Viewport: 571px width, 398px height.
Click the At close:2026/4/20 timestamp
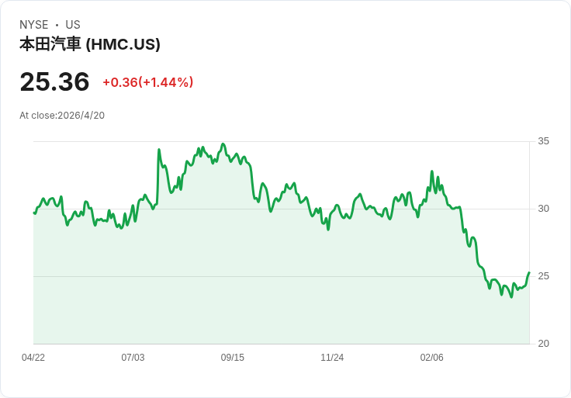62,116
